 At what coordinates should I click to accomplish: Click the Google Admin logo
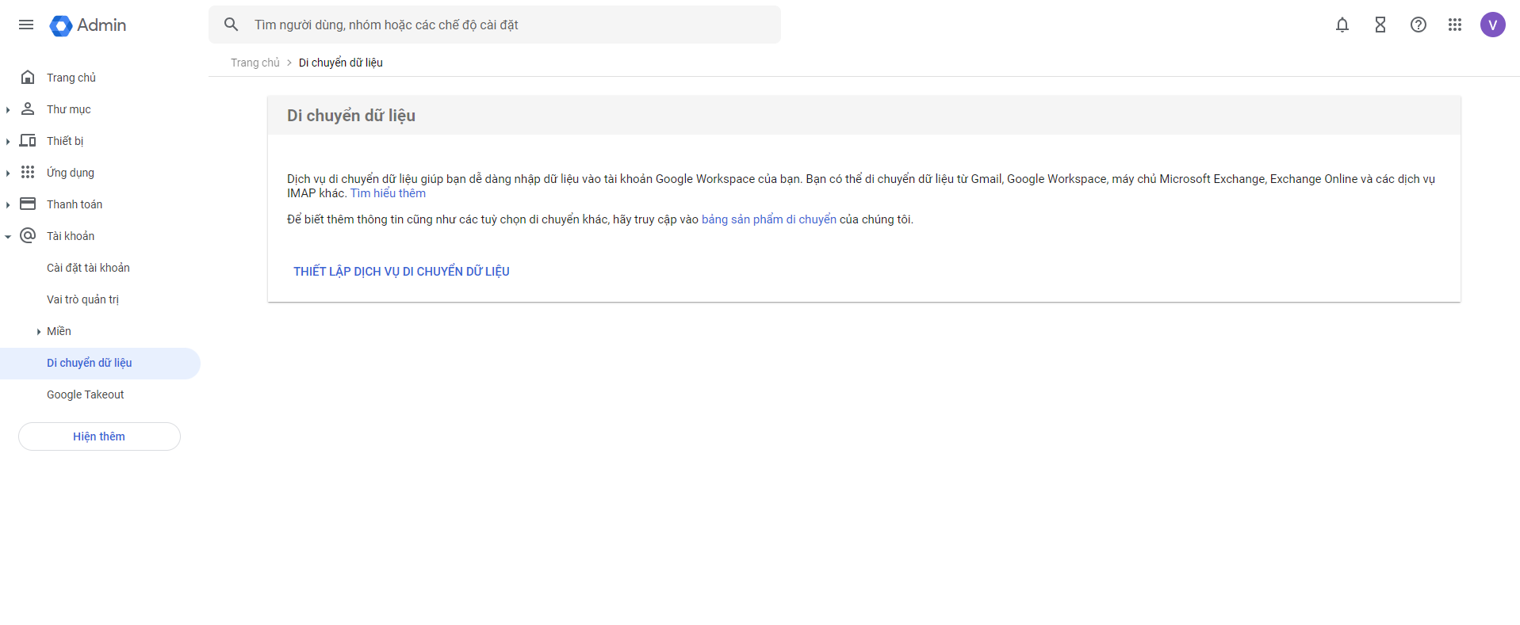(88, 25)
